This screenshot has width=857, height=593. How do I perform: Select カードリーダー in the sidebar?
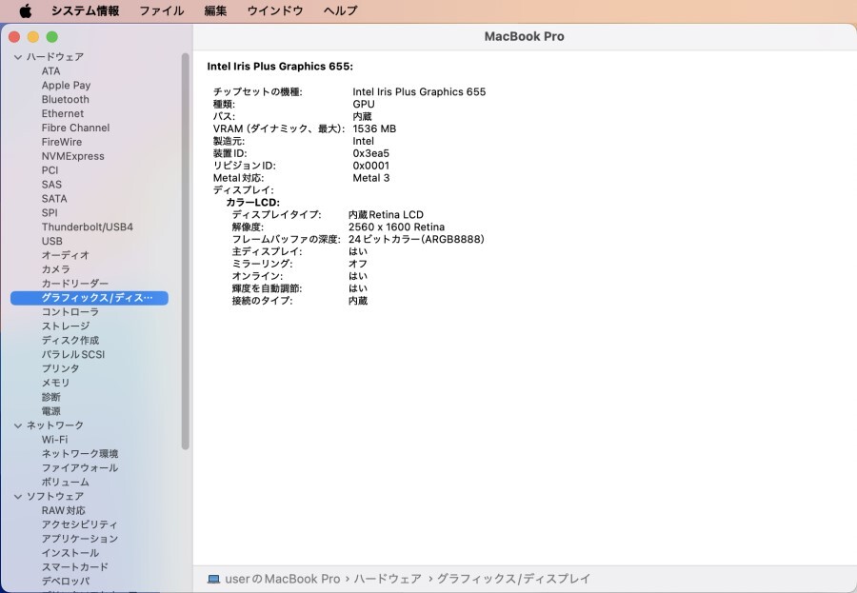pyautogui.click(x=75, y=284)
